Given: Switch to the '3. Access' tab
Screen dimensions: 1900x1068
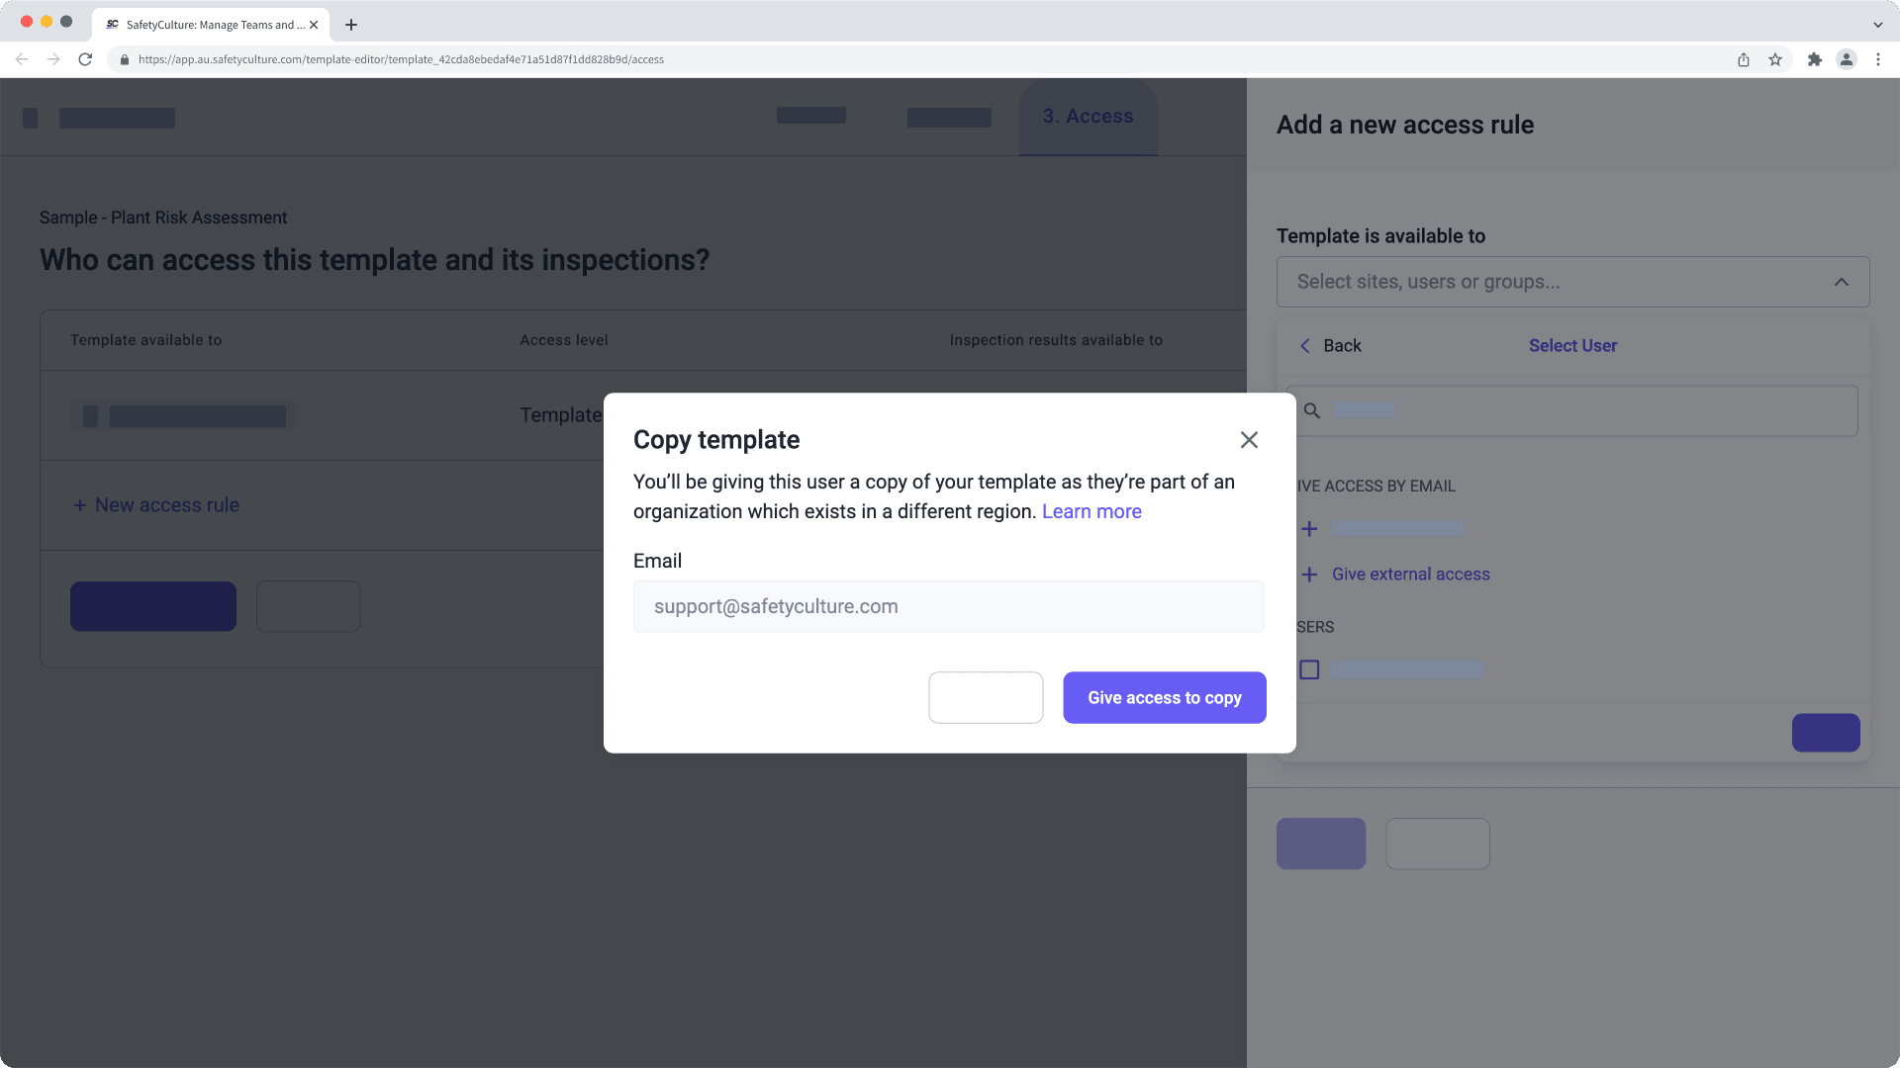Looking at the screenshot, I should tap(1088, 116).
